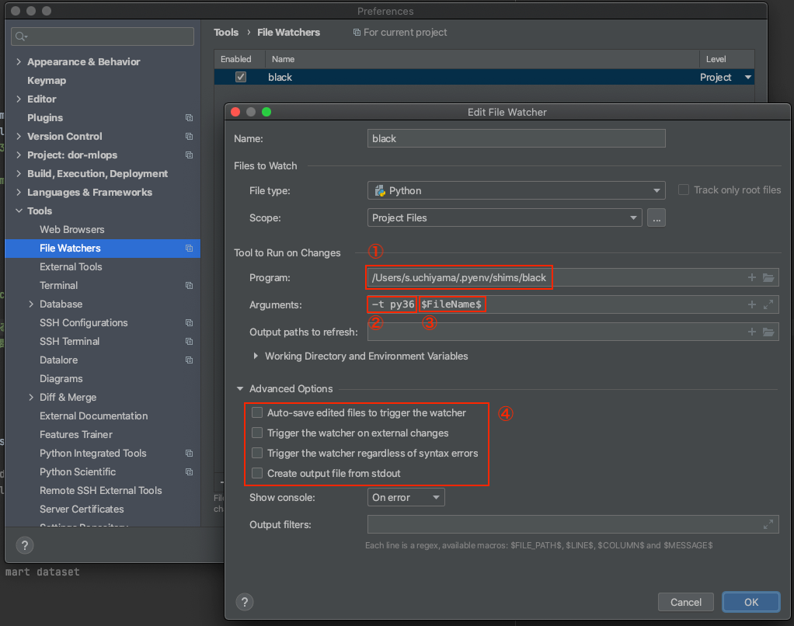Screen dimensions: 794x626
Task: Click the project-level icon next to Version Control
Action: click(x=189, y=136)
